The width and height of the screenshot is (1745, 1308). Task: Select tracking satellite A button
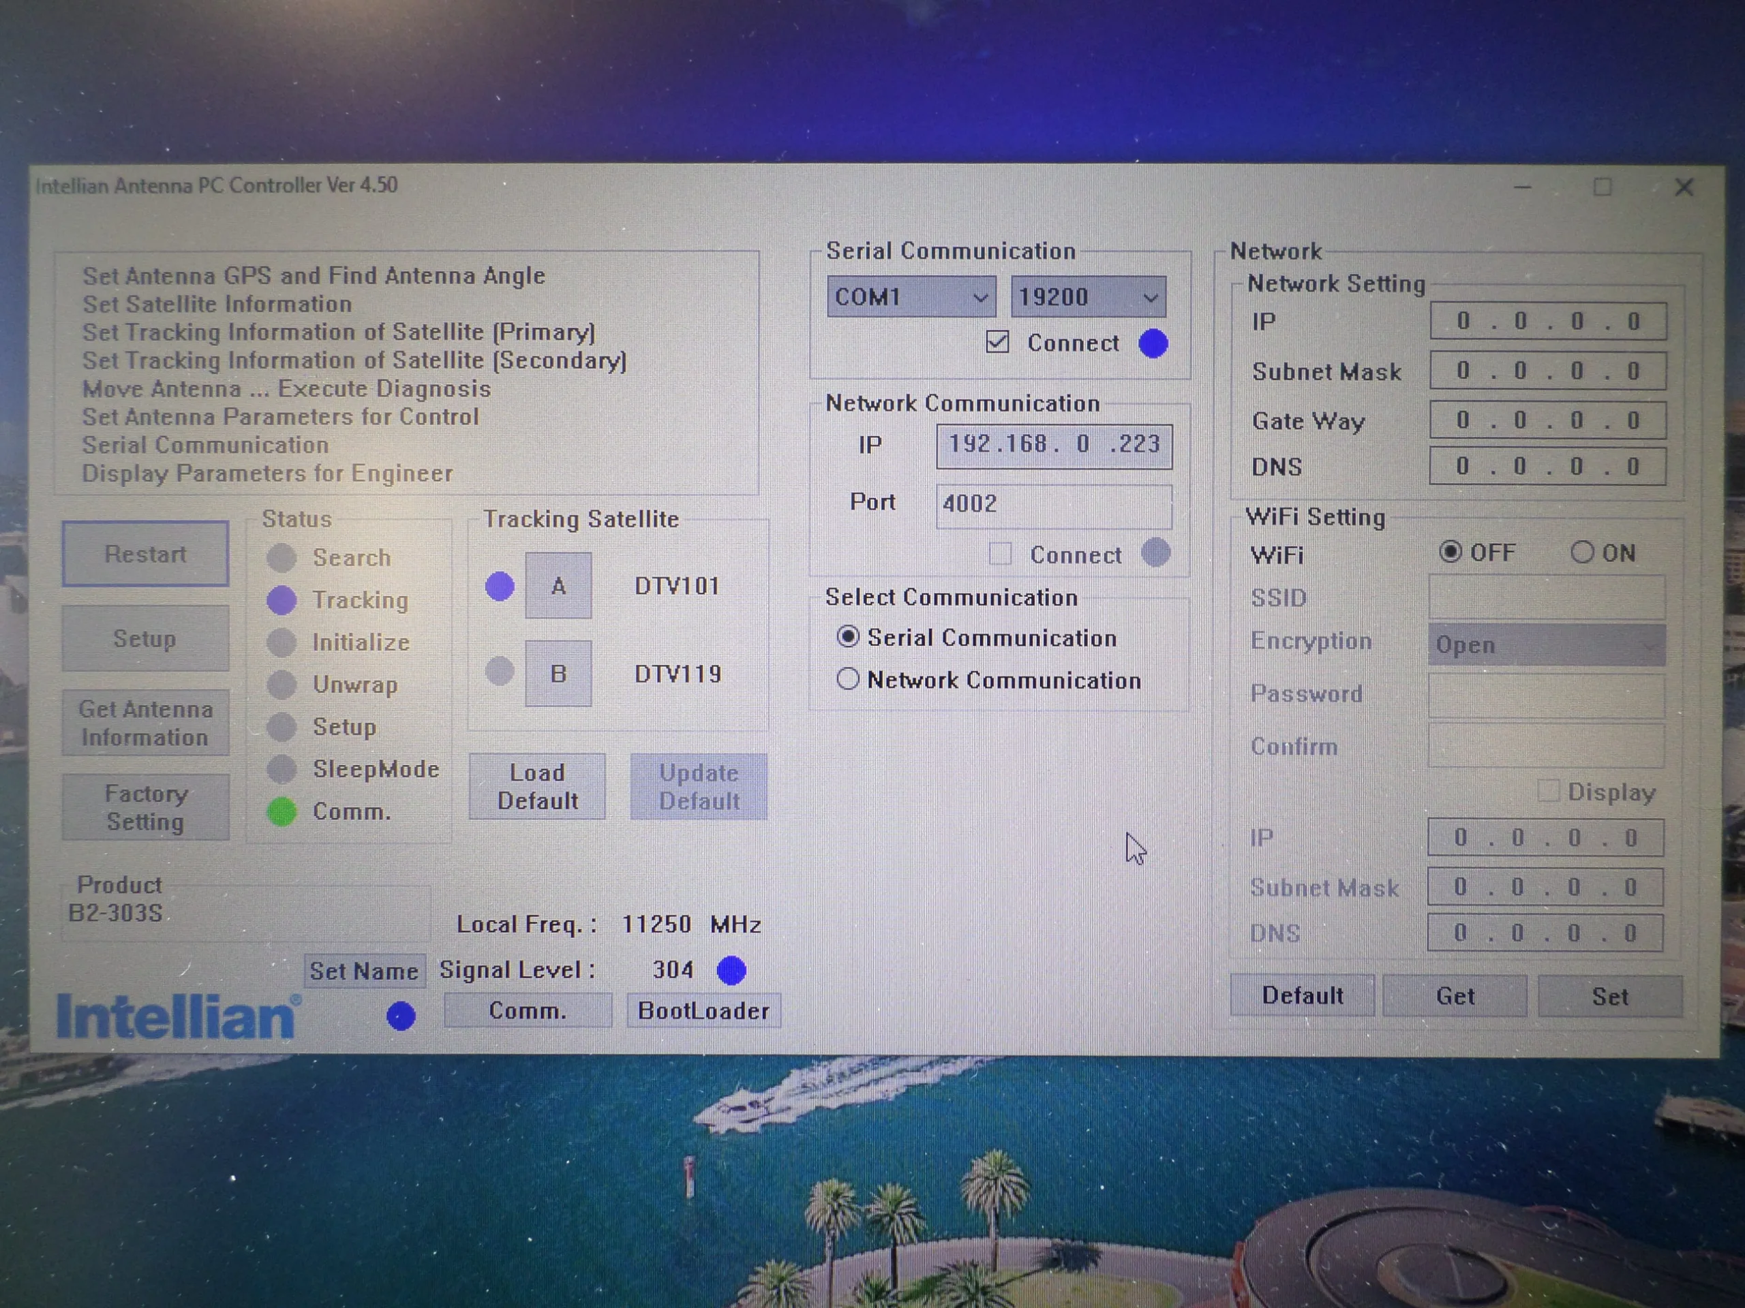pos(558,586)
